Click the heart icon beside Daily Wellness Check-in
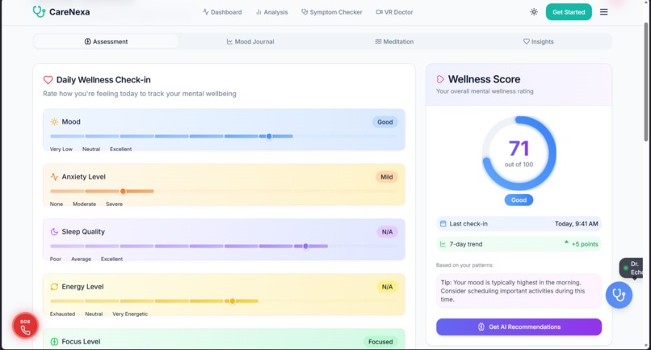 click(x=48, y=80)
